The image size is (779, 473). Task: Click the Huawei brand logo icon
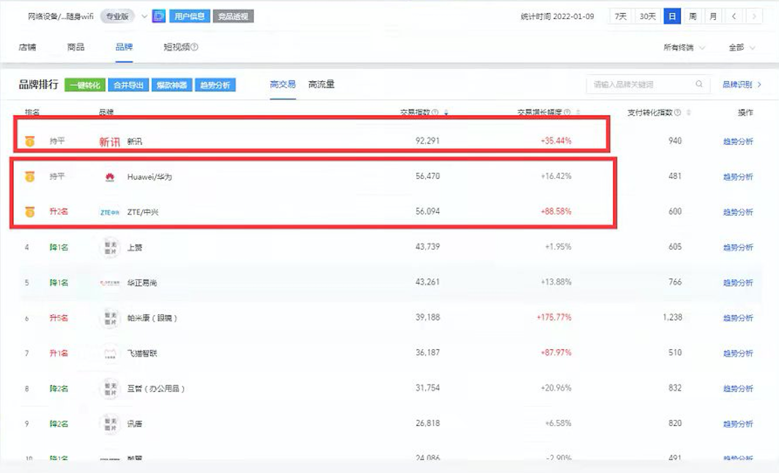pyautogui.click(x=109, y=176)
